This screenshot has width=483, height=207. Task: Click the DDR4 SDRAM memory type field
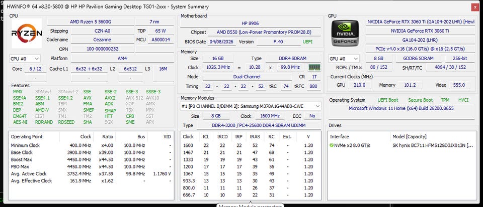(293, 59)
